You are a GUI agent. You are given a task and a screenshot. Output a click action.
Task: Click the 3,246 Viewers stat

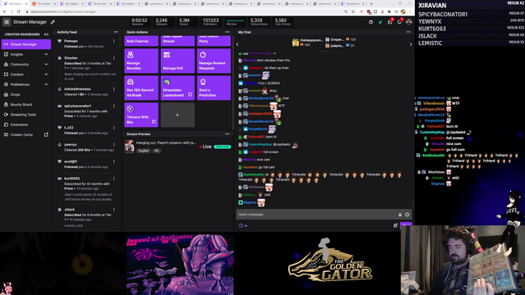[x=162, y=22]
